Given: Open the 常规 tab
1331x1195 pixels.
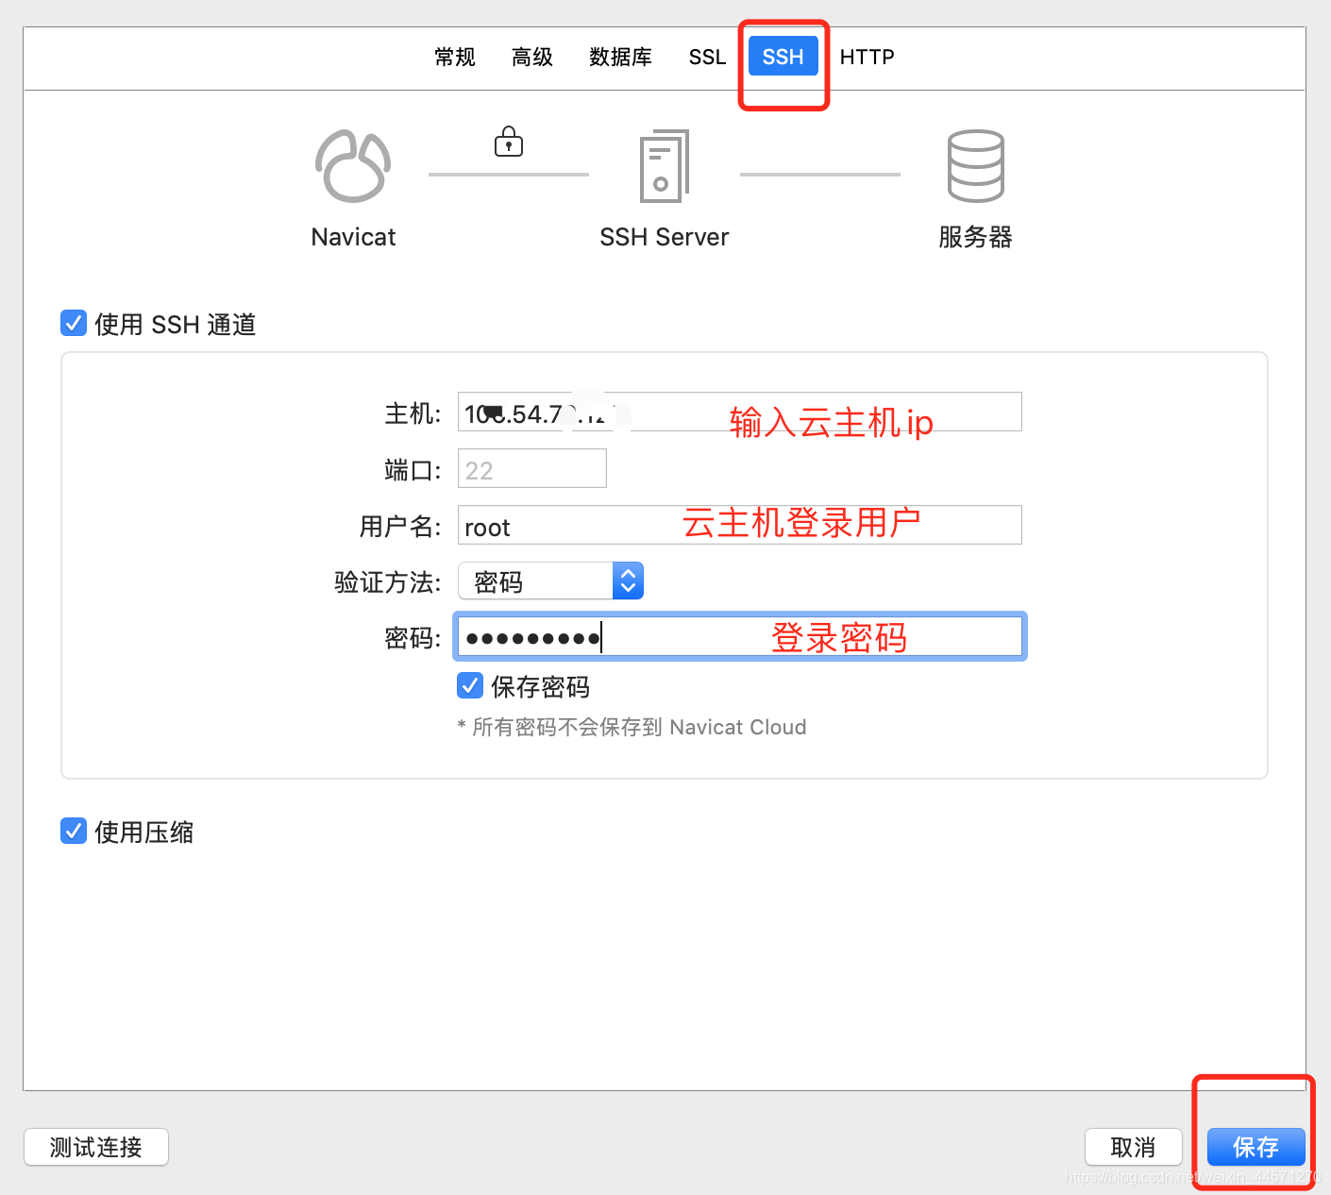Looking at the screenshot, I should (454, 57).
